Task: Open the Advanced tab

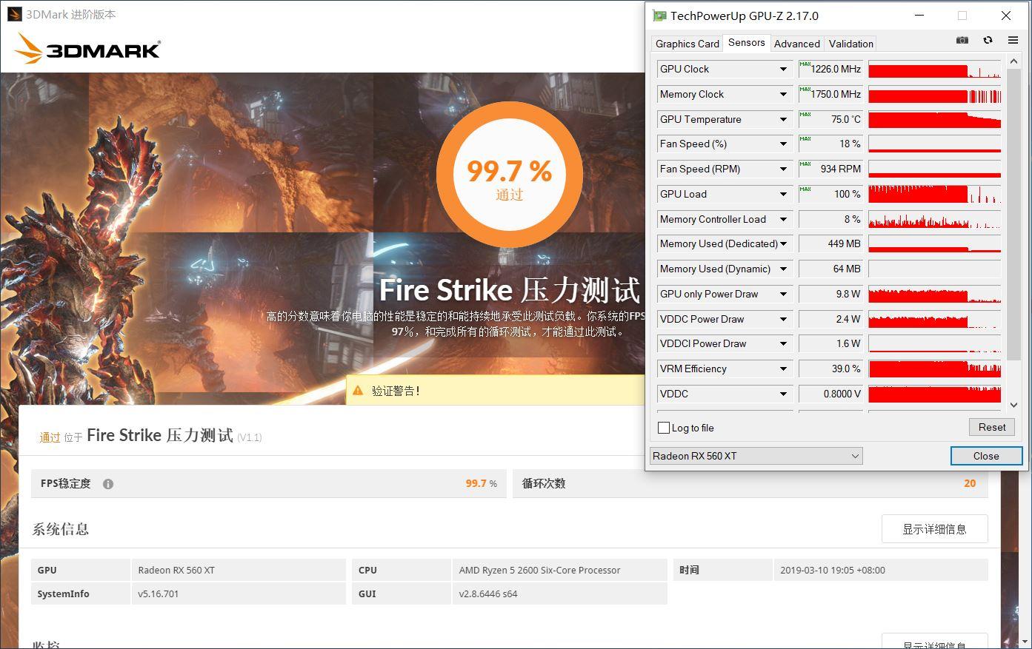Action: [796, 44]
